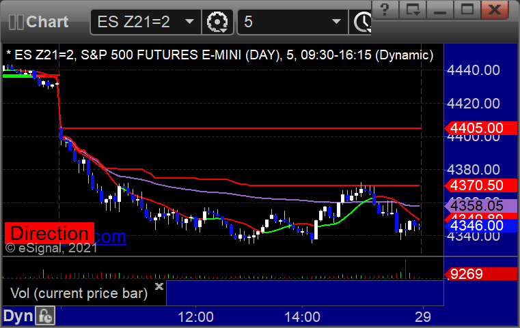Open the chart settings gear icon
The height and width of the screenshot is (328, 520).
tap(217, 23)
